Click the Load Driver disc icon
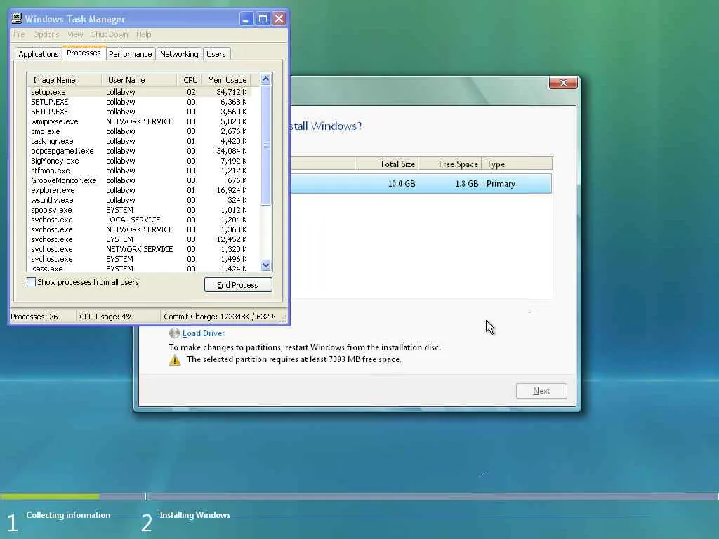The height and width of the screenshot is (539, 719). pyautogui.click(x=174, y=333)
